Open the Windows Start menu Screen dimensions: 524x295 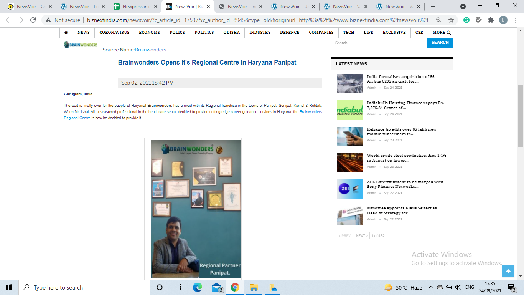pos(9,287)
